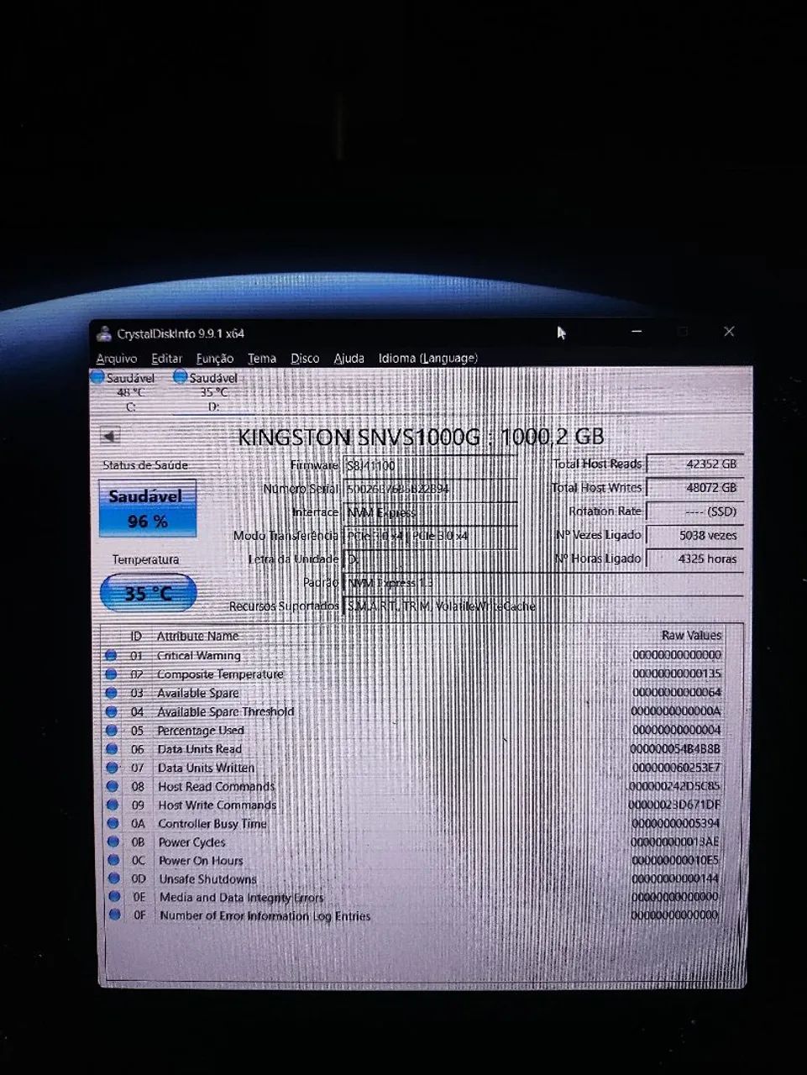807x1075 pixels.
Task: Click the CrystalDiskInfo title bar app icon
Action: click(x=104, y=333)
